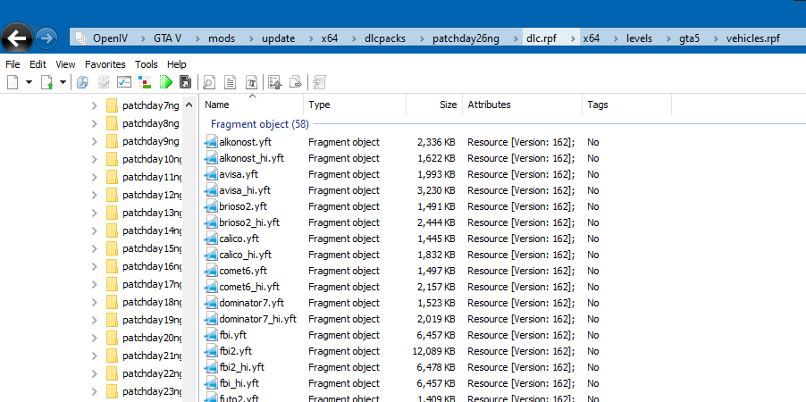This screenshot has width=806, height=402.
Task: Navigate to patchday26ng in breadcrumb path
Action: (466, 38)
